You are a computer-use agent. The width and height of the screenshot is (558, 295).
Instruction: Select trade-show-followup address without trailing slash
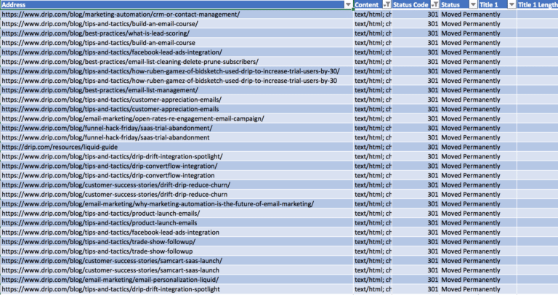pyautogui.click(x=177, y=251)
